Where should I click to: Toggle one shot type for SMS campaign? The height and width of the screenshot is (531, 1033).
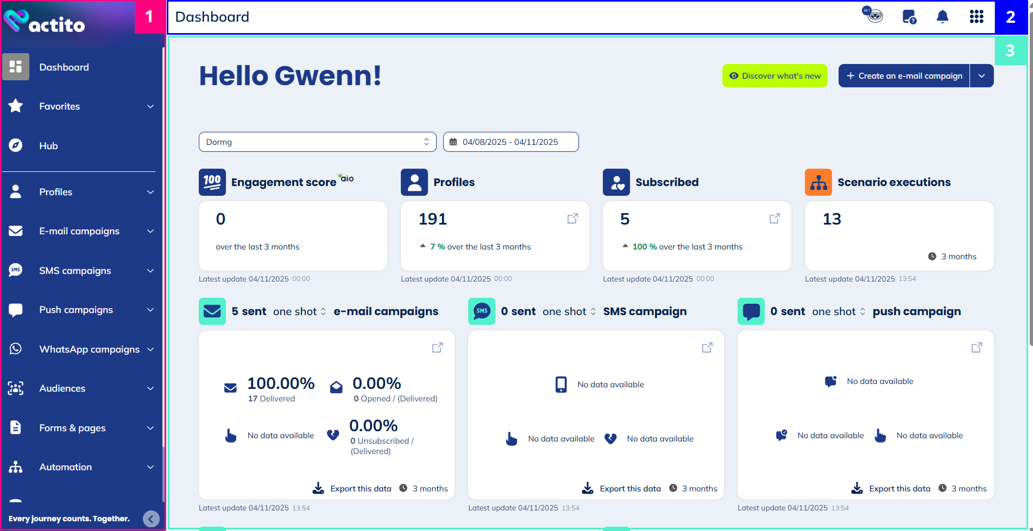pyautogui.click(x=569, y=312)
